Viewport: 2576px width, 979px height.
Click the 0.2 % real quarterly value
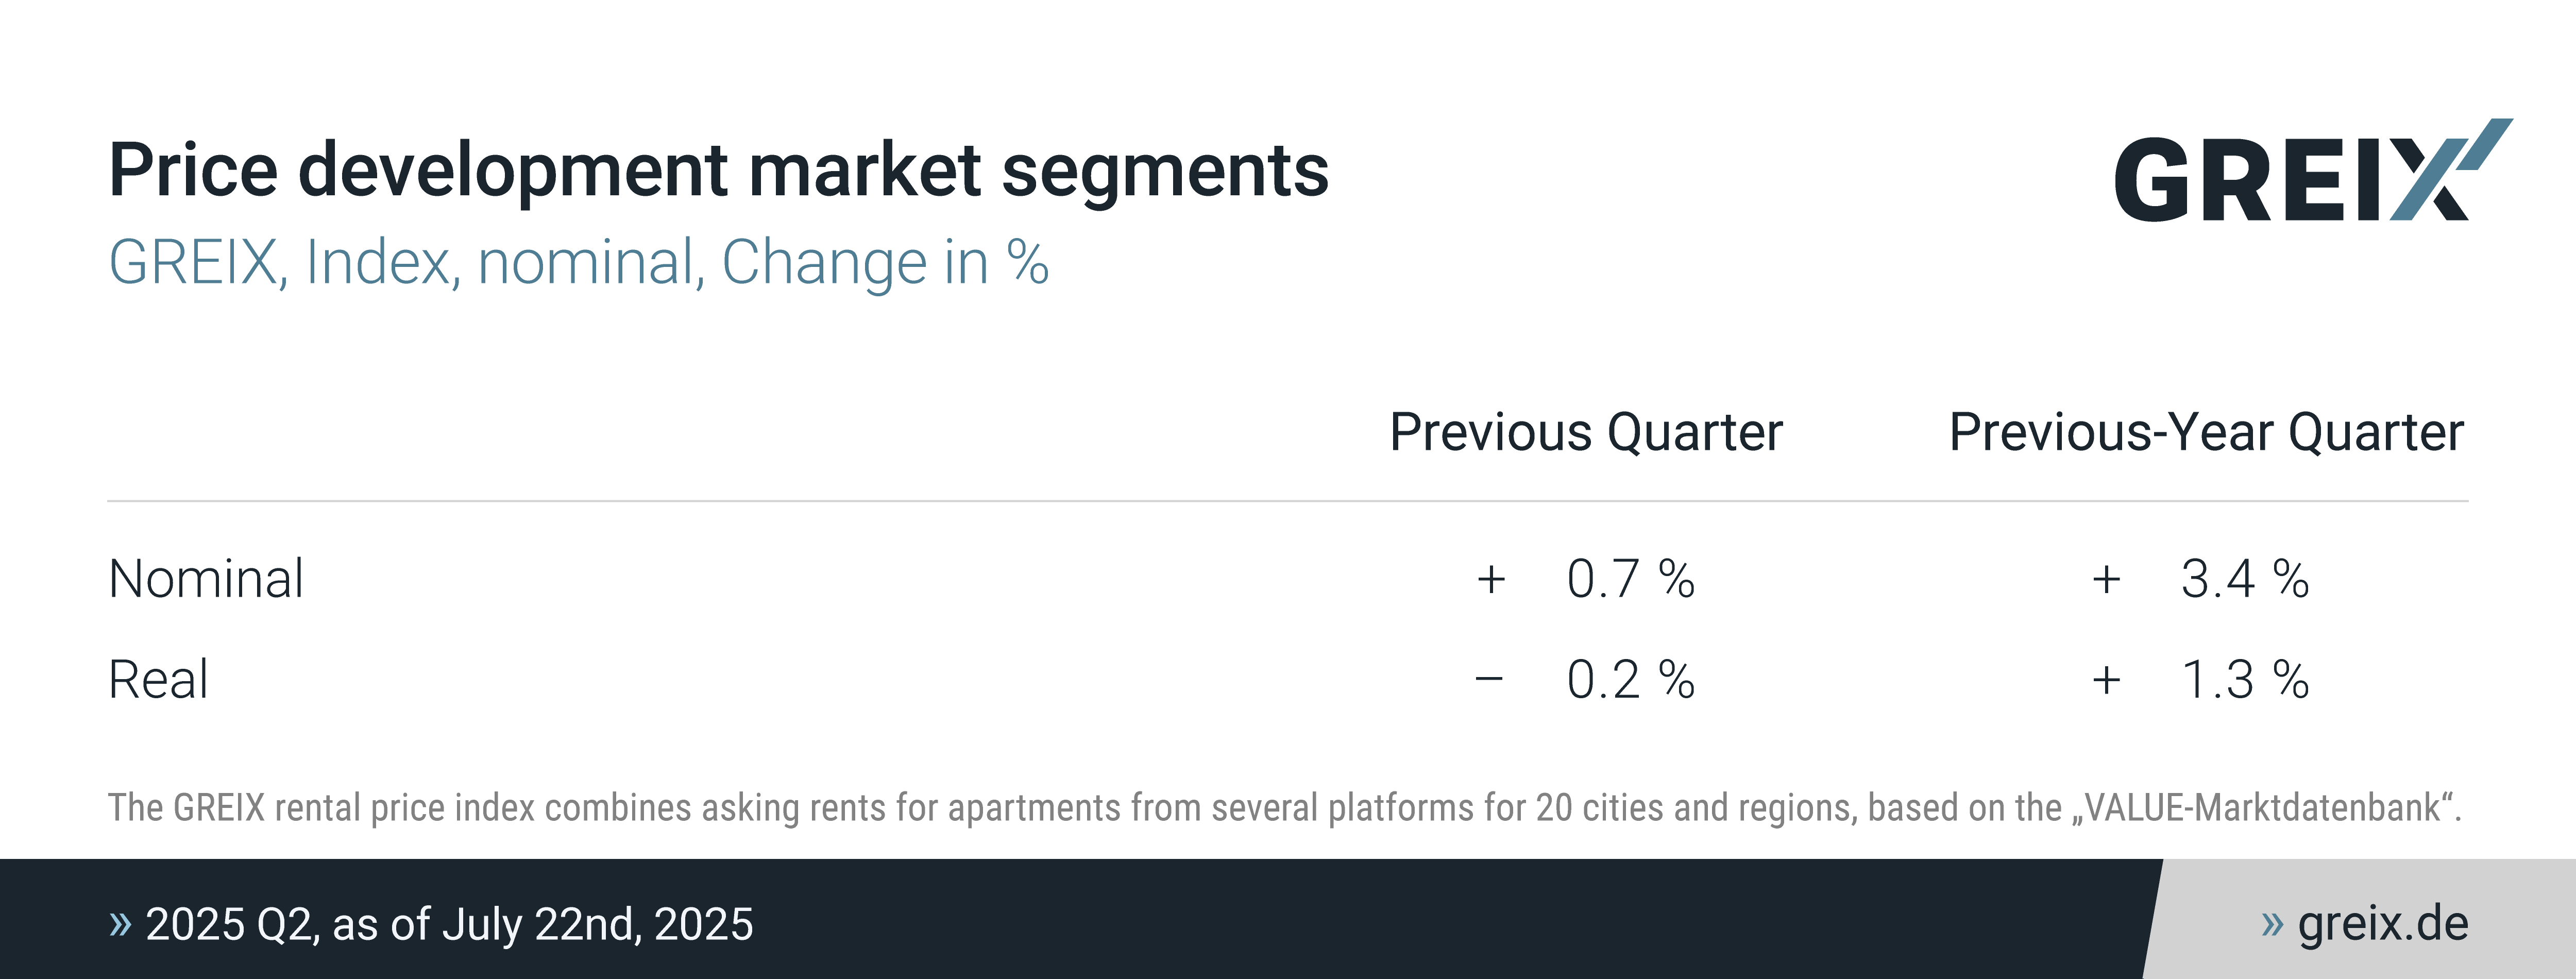pyautogui.click(x=1630, y=680)
